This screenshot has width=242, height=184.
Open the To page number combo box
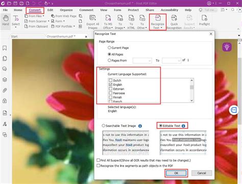[172, 60]
